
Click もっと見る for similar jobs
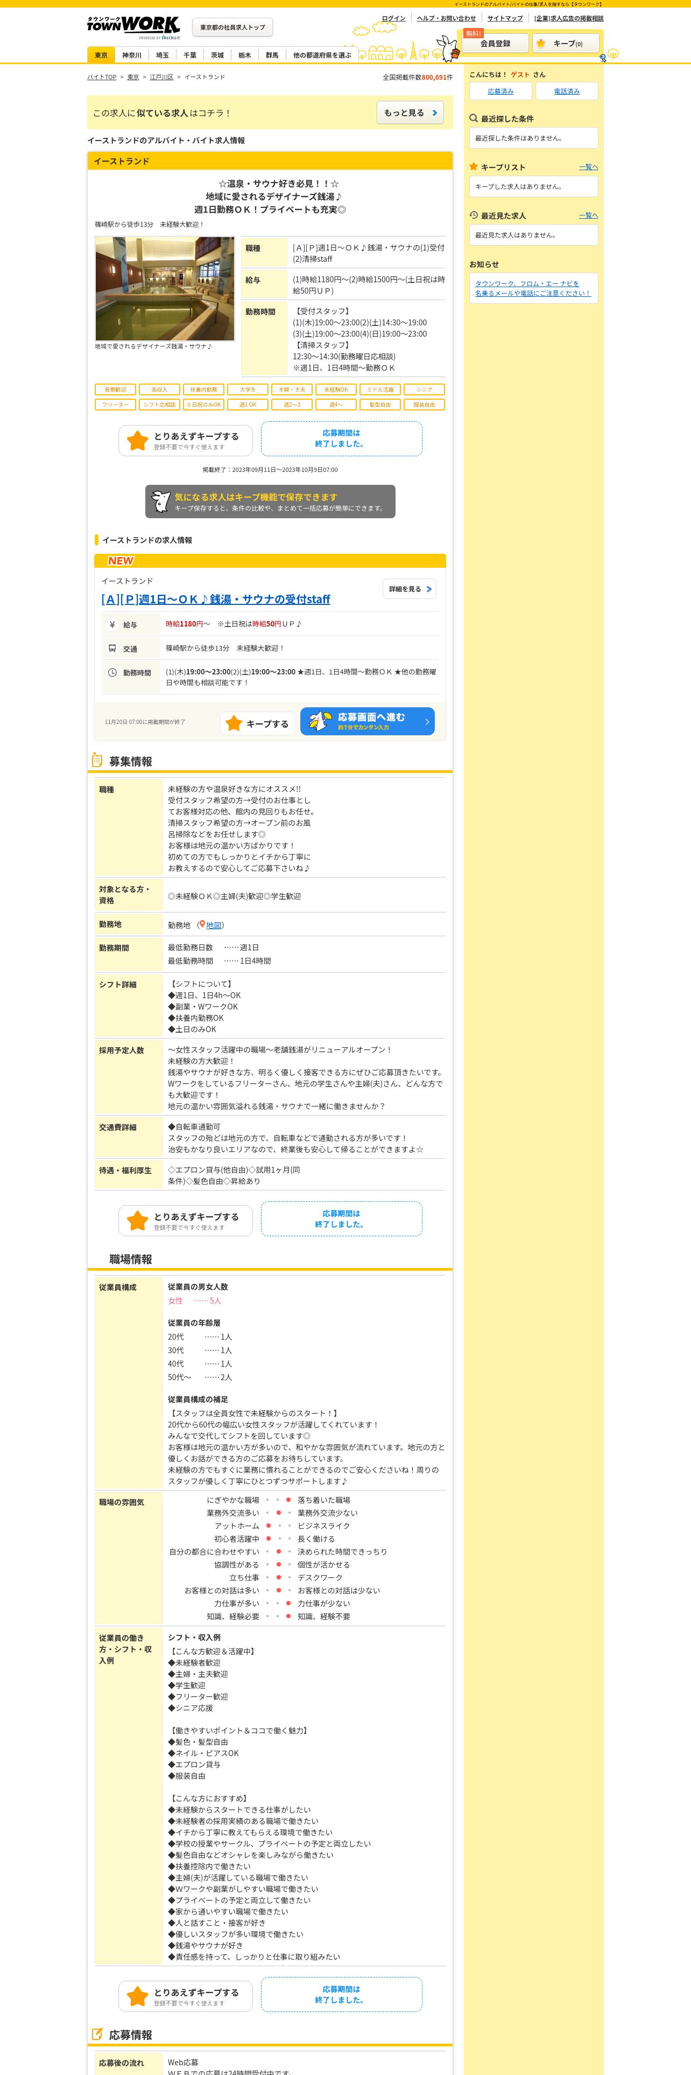[x=410, y=113]
